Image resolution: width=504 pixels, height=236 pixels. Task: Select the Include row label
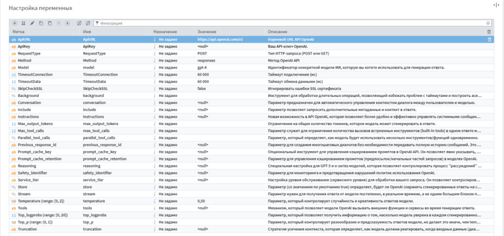pos(24,110)
